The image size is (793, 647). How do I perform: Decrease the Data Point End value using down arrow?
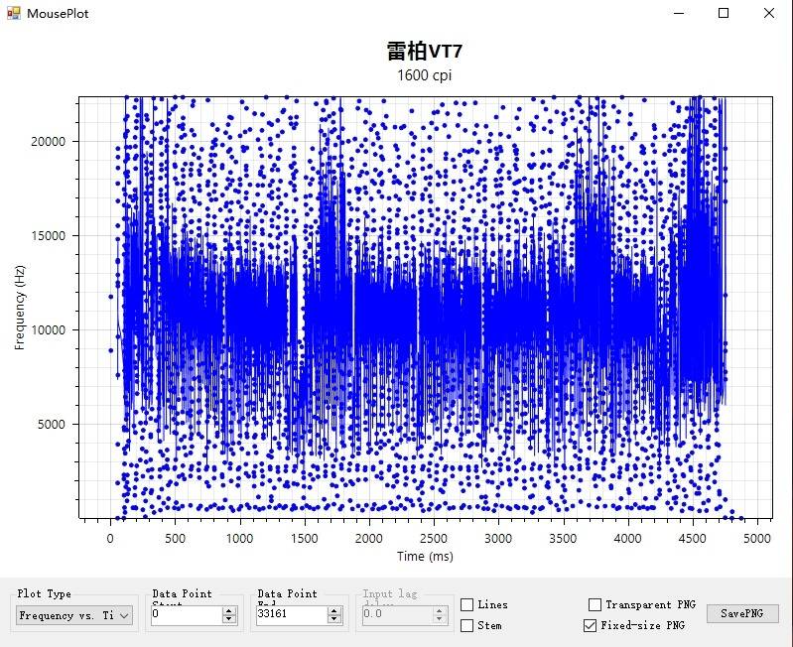pos(334,620)
